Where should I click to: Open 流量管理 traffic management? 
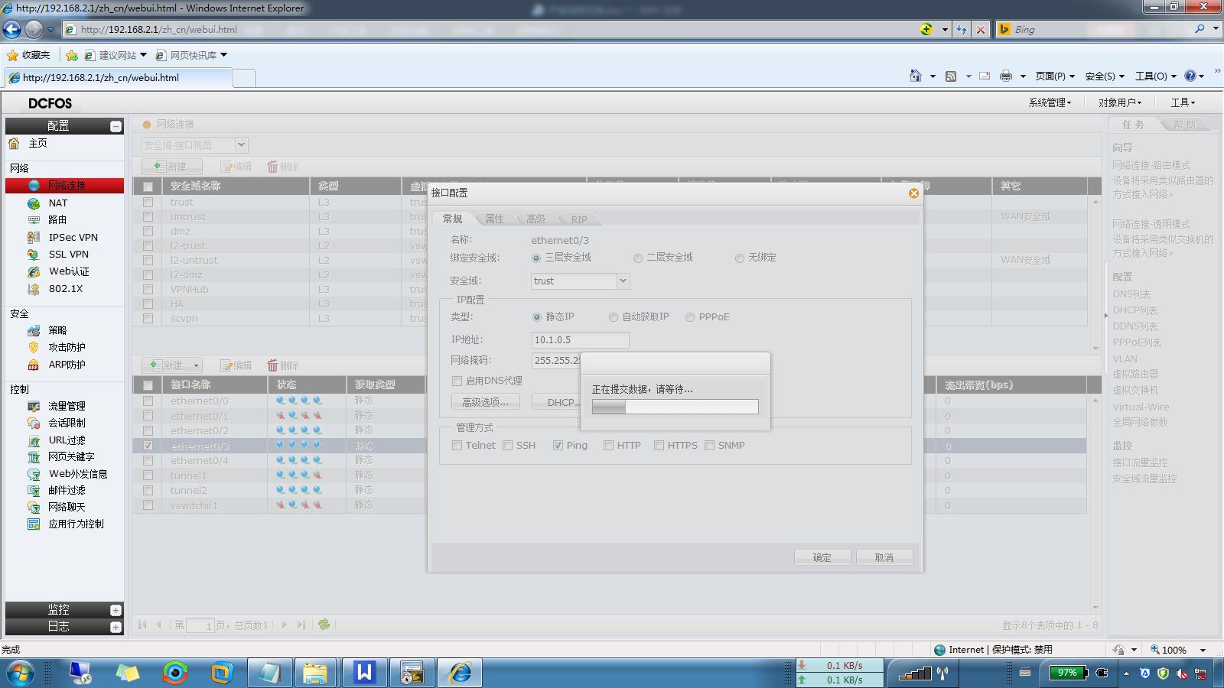(67, 407)
